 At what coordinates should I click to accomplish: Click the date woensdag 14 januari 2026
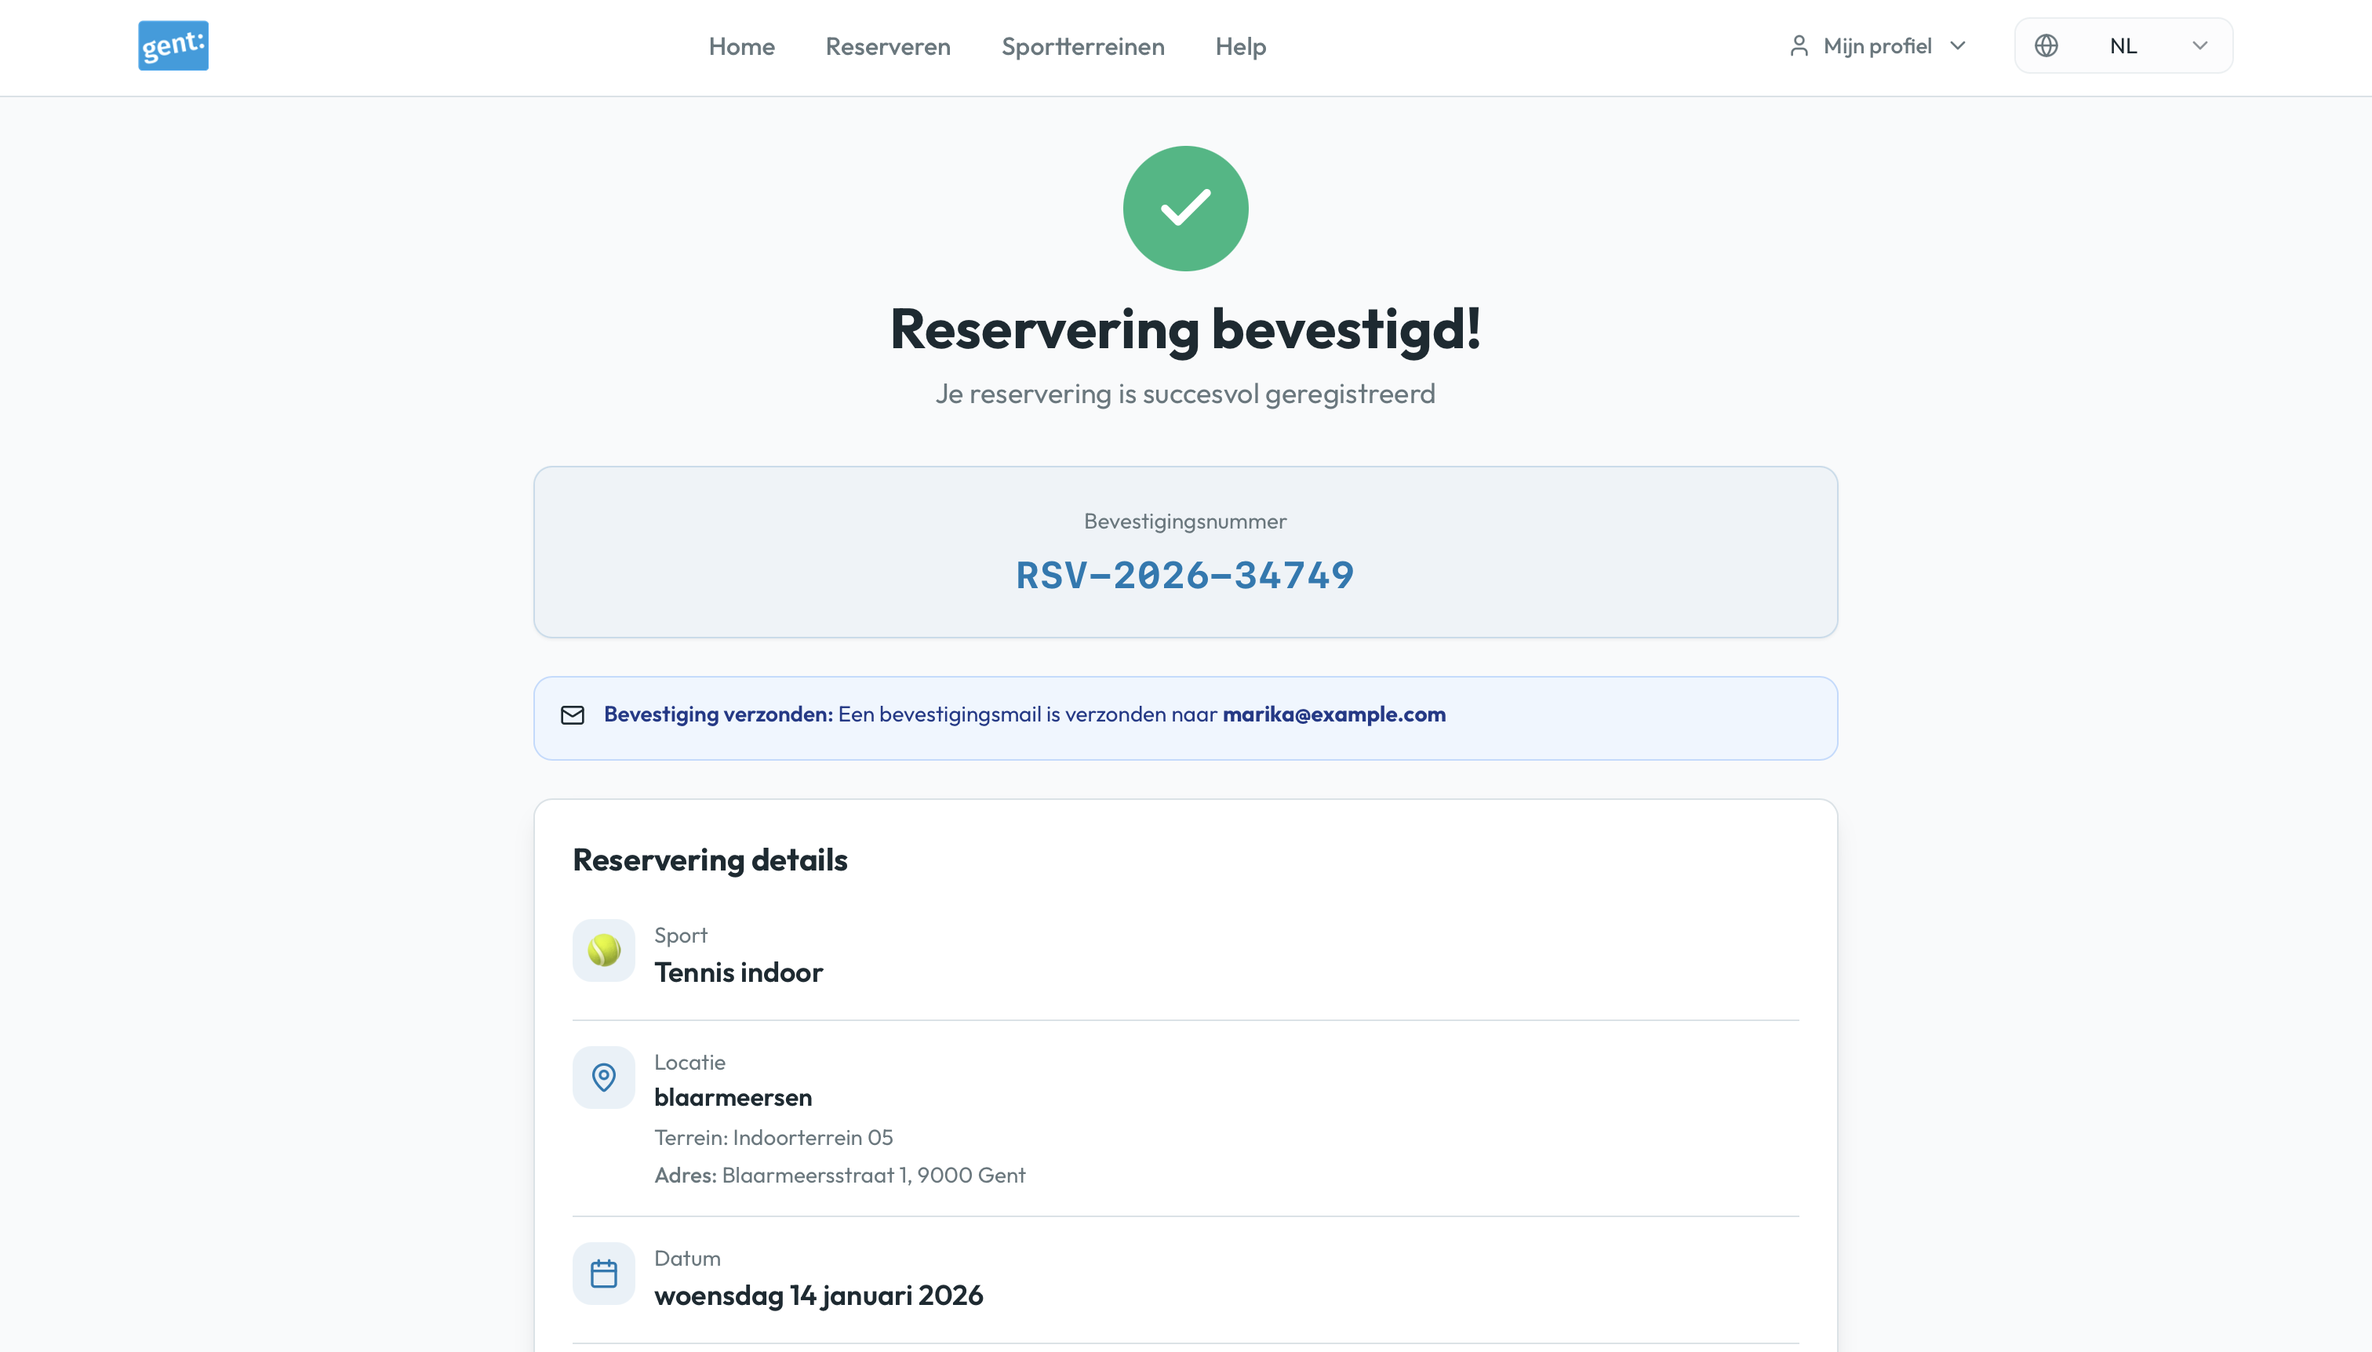[819, 1295]
